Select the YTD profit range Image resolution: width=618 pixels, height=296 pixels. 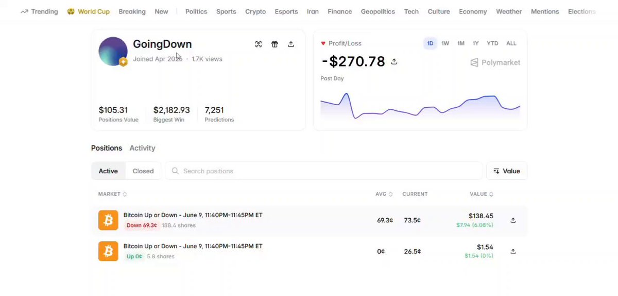pos(492,43)
